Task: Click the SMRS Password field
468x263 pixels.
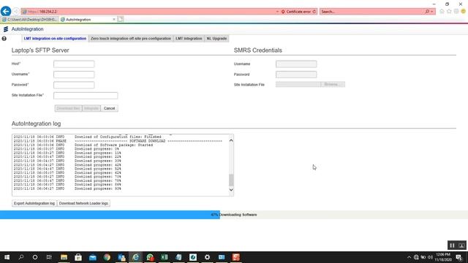Action: click(296, 75)
